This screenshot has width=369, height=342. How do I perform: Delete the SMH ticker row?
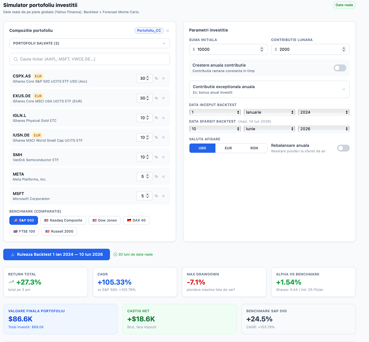(163, 157)
